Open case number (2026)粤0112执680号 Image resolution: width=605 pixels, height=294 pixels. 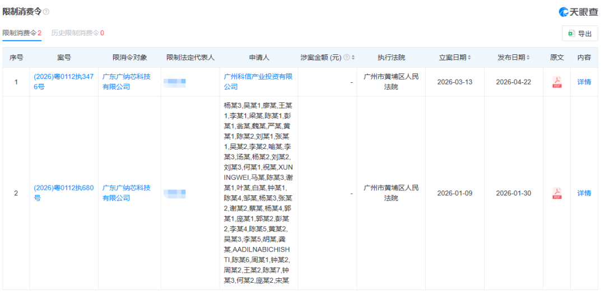point(64,193)
